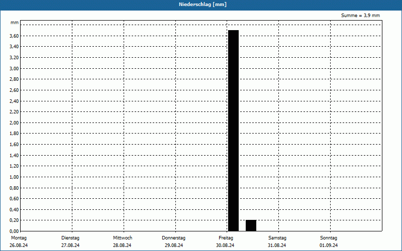
Task: Click the 0,20 y-axis value
Action: click(14, 220)
